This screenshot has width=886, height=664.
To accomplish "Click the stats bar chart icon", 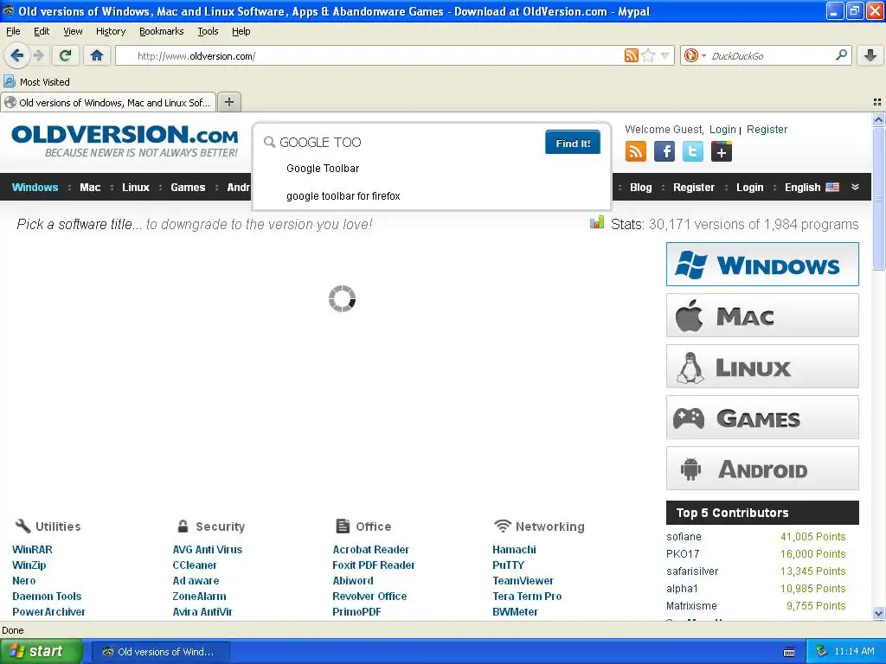I will pyautogui.click(x=597, y=222).
